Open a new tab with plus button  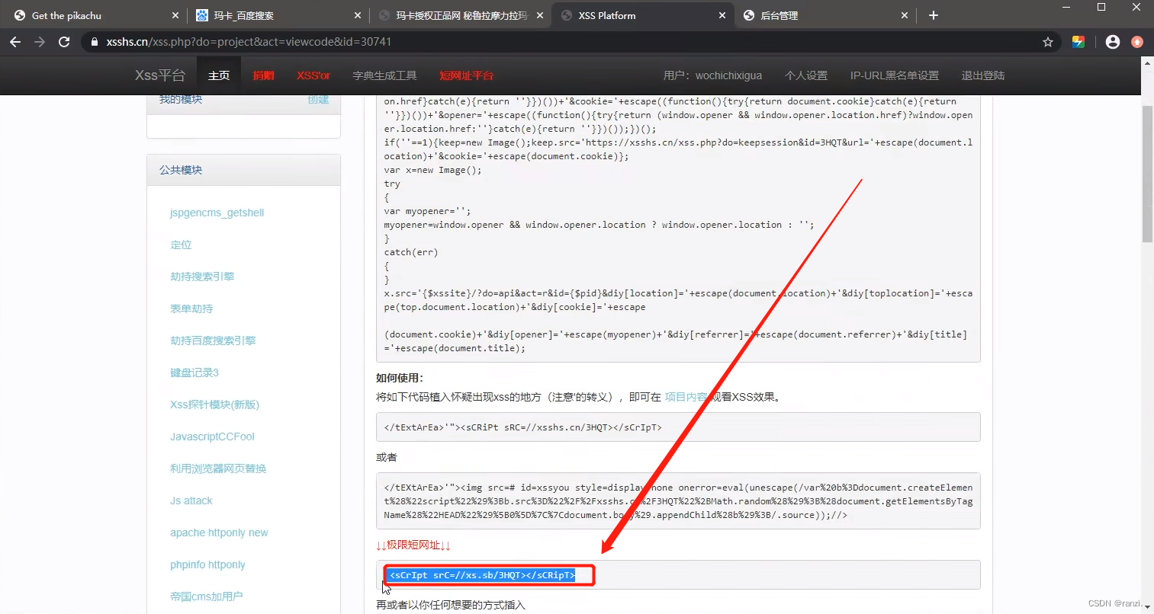(934, 15)
